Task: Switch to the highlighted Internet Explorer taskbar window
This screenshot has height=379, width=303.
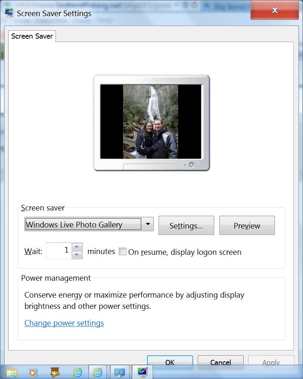Action: point(98,372)
